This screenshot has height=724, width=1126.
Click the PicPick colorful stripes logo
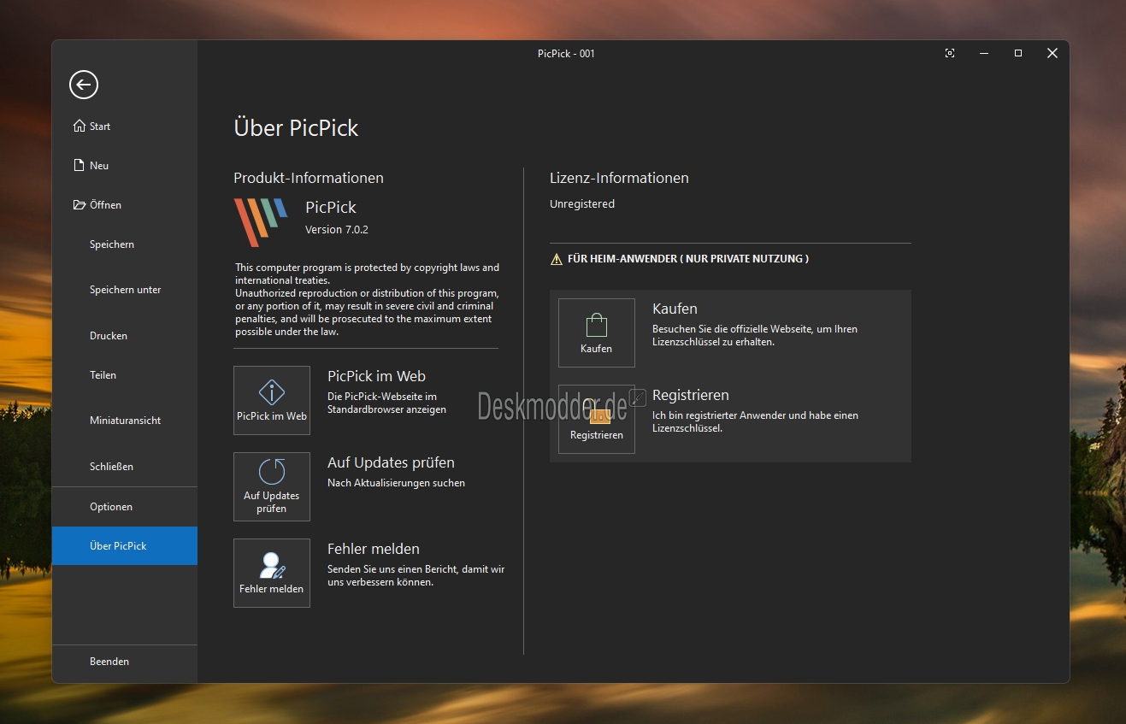tap(261, 222)
